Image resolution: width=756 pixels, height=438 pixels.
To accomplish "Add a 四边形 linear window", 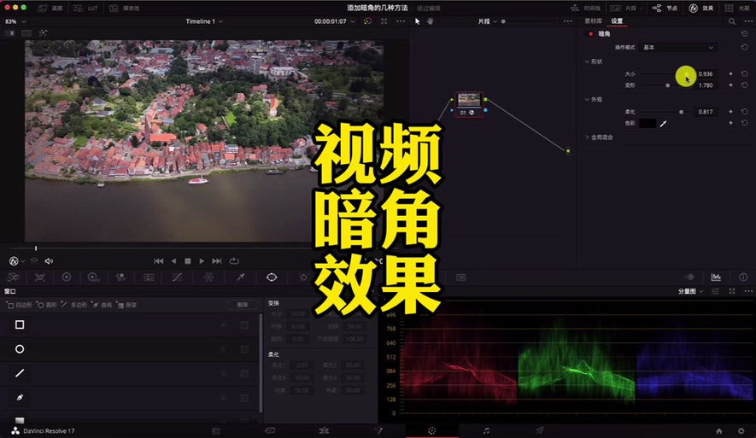I will (x=20, y=305).
